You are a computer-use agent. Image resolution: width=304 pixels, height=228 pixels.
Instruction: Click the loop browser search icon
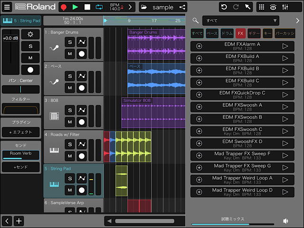coord(195,20)
